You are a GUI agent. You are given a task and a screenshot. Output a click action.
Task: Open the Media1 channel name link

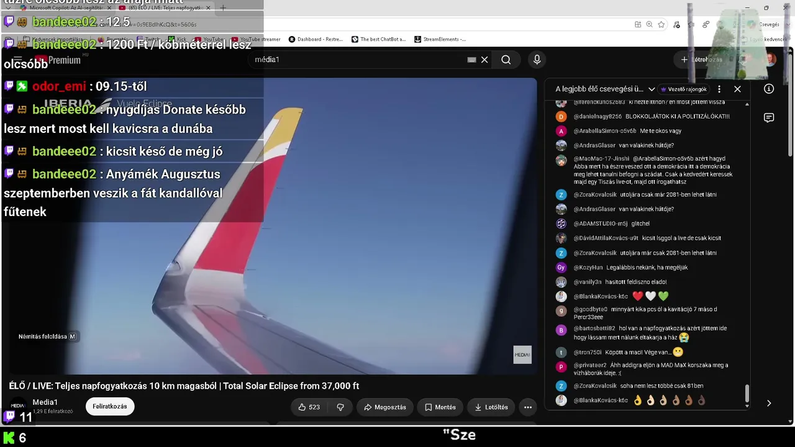[45, 402]
